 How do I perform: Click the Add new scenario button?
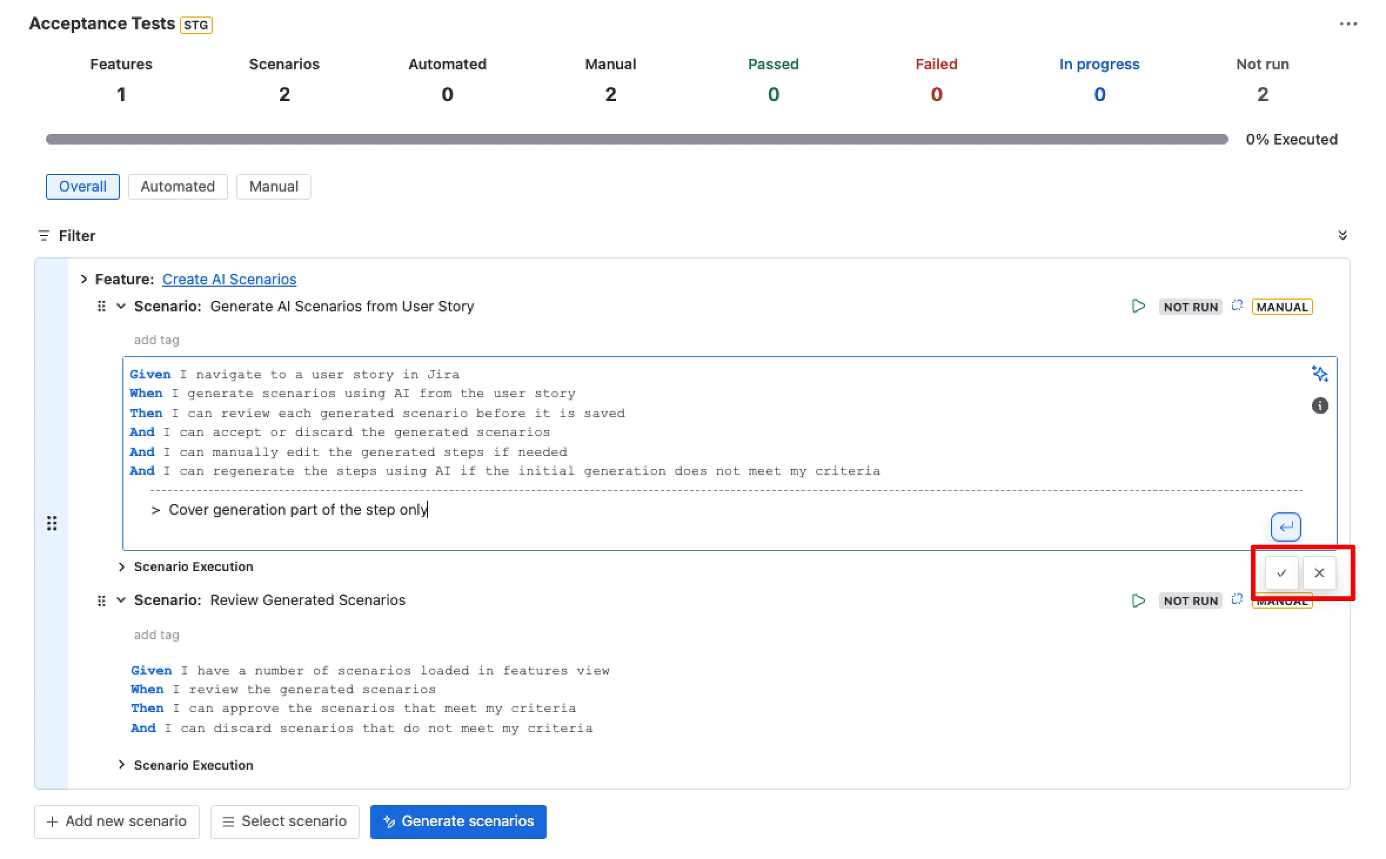click(x=117, y=821)
